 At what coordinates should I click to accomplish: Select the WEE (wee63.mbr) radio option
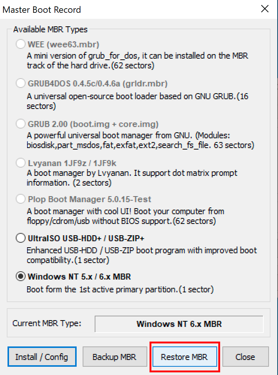click(x=20, y=45)
